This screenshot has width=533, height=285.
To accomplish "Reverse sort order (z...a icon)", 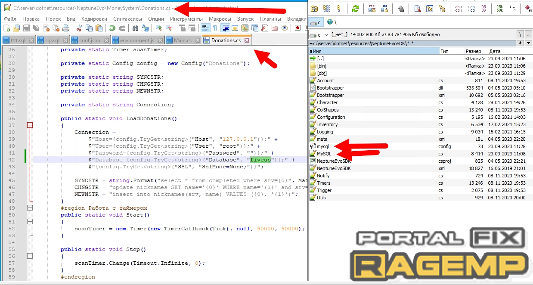I will pos(512,9).
